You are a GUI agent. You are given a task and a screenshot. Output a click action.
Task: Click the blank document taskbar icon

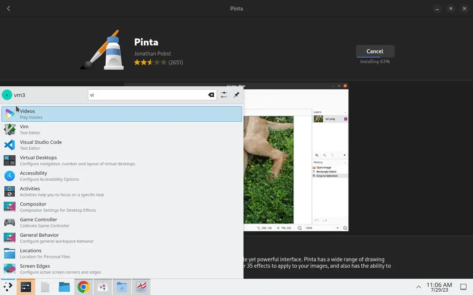tap(45, 287)
